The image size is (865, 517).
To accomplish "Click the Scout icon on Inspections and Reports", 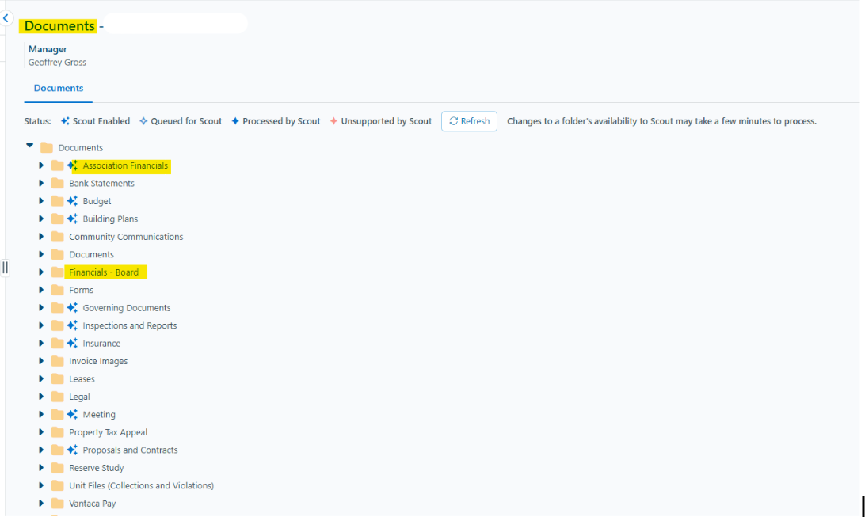I will [x=72, y=325].
